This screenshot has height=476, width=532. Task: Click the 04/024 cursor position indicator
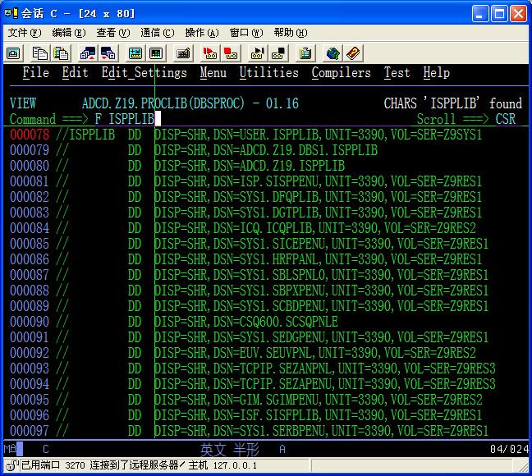coord(509,449)
